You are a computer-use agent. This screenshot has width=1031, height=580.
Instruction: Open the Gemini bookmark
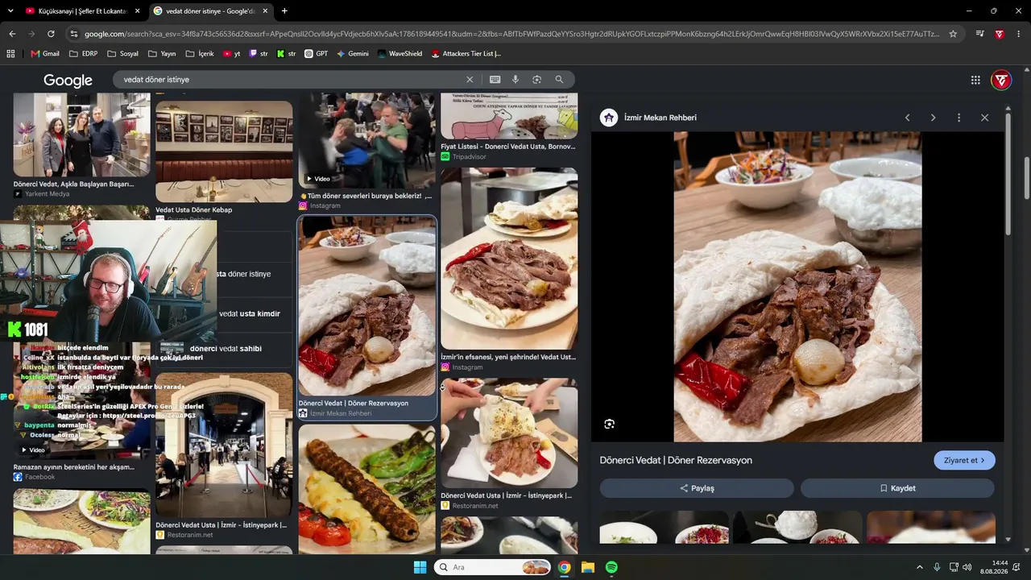(x=353, y=54)
